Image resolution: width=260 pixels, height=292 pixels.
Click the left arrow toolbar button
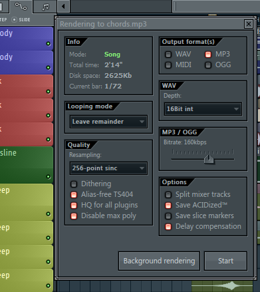pos(63,6)
